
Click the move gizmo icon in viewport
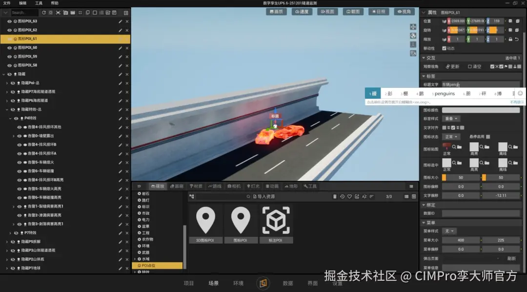[413, 27]
